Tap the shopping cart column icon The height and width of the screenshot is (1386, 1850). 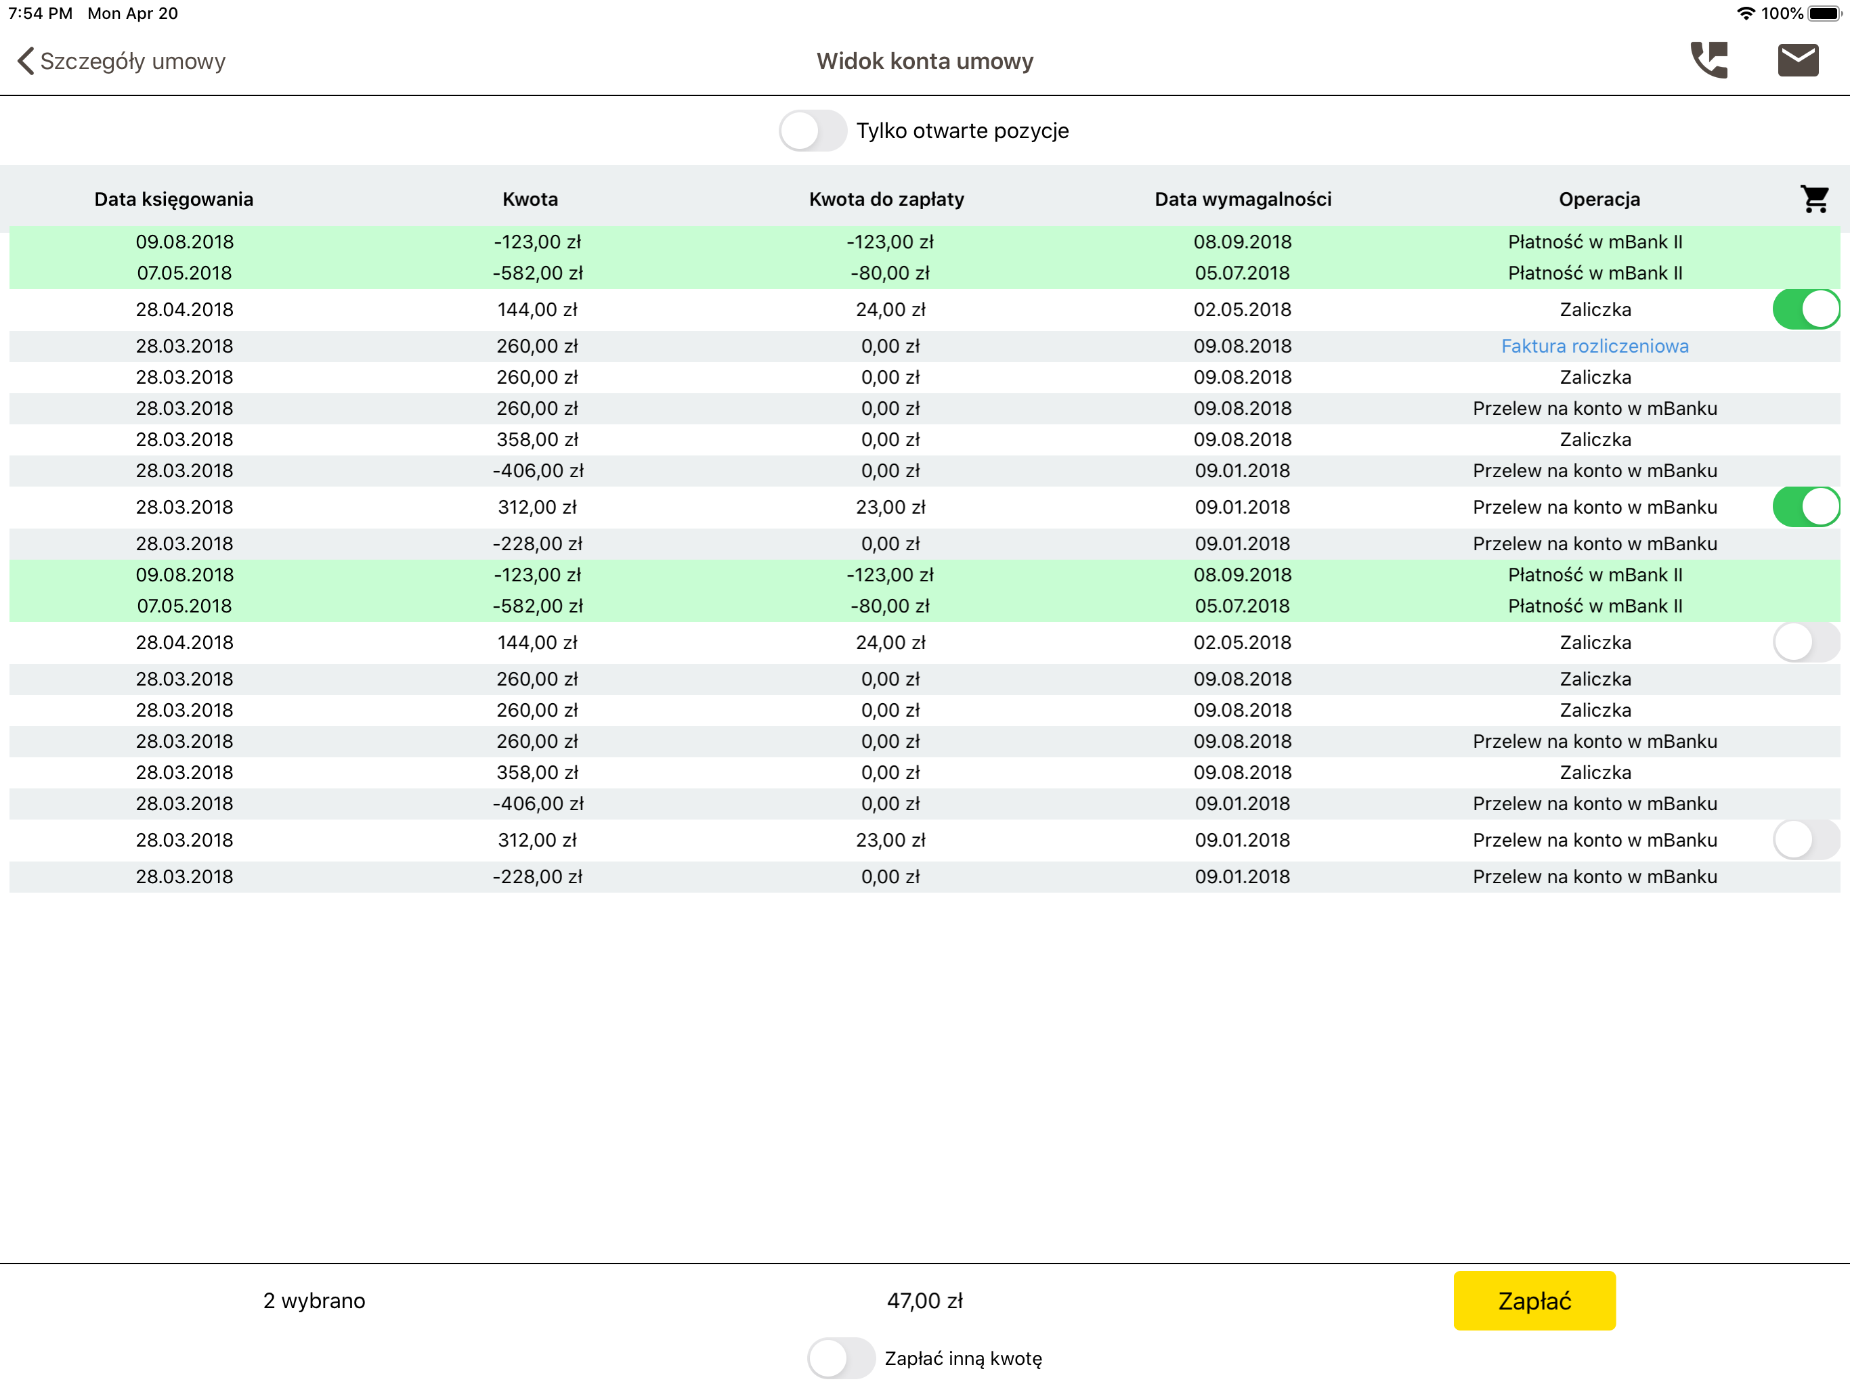click(x=1813, y=199)
